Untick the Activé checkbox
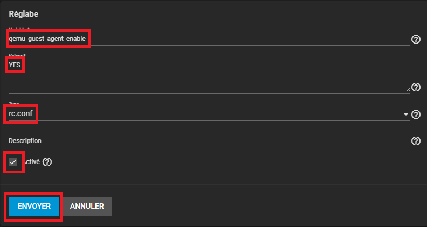 pos(14,162)
